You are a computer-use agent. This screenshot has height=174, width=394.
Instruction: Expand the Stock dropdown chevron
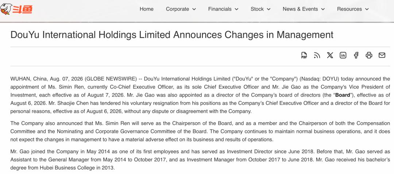(x=269, y=9)
